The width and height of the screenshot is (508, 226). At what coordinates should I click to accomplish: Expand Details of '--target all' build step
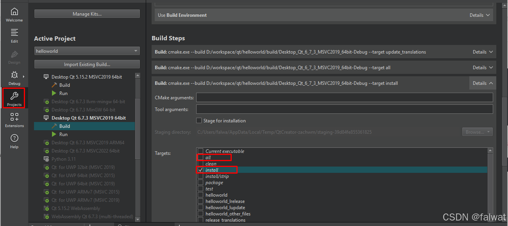[x=483, y=68]
